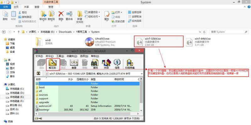The height and width of the screenshot is (125, 251).
Task: Click the Downloads breadcrumb in the address bar
Action: 65,32
